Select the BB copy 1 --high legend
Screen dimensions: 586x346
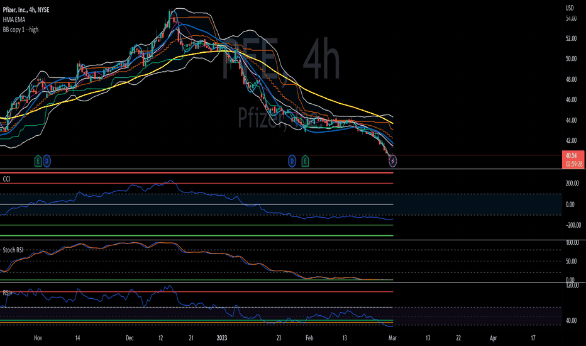[x=21, y=30]
